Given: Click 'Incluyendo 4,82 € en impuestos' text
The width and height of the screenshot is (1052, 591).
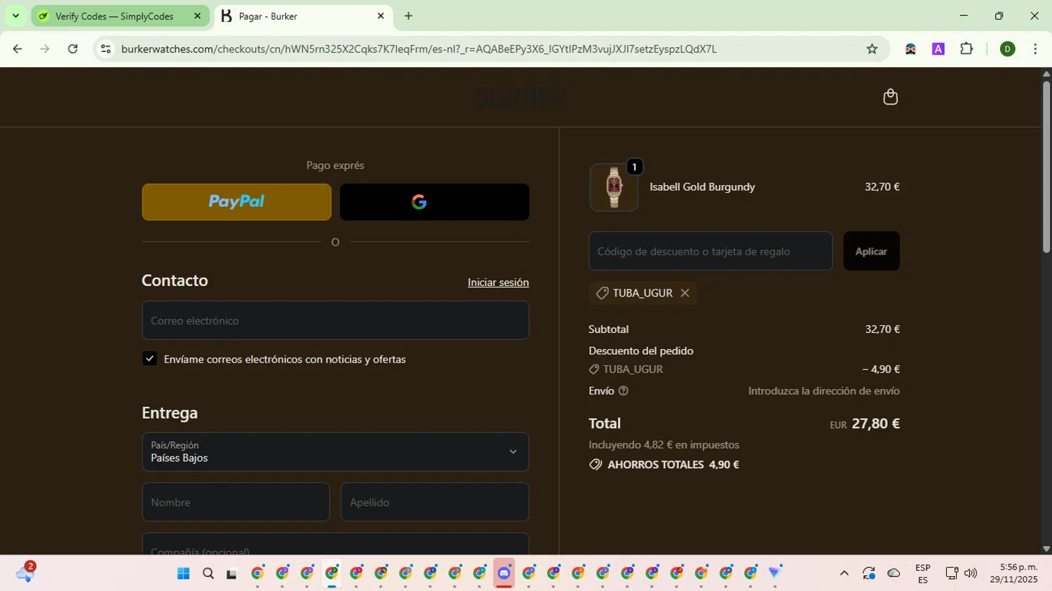Looking at the screenshot, I should (x=664, y=445).
